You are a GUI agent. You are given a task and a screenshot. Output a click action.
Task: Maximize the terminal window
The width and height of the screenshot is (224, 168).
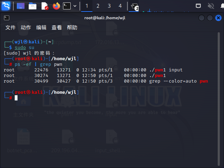[x=210, y=18]
